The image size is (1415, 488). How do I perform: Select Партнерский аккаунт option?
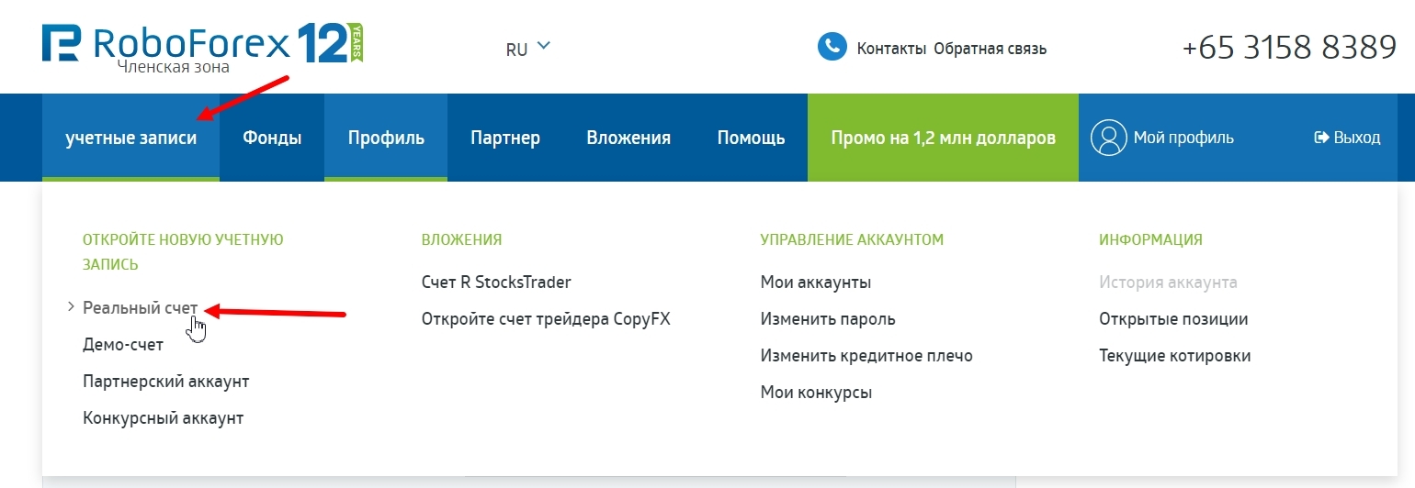coord(166,382)
